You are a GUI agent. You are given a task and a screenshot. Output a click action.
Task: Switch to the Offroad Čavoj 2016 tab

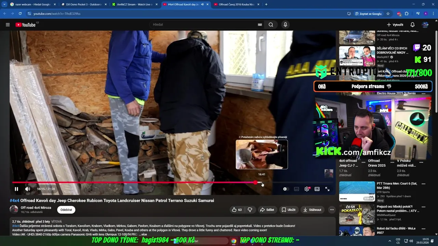point(237,4)
